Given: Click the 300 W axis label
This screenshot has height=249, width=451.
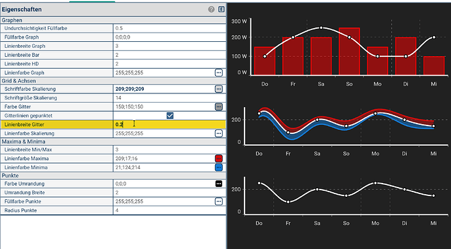Looking at the screenshot, I should pos(239,22).
